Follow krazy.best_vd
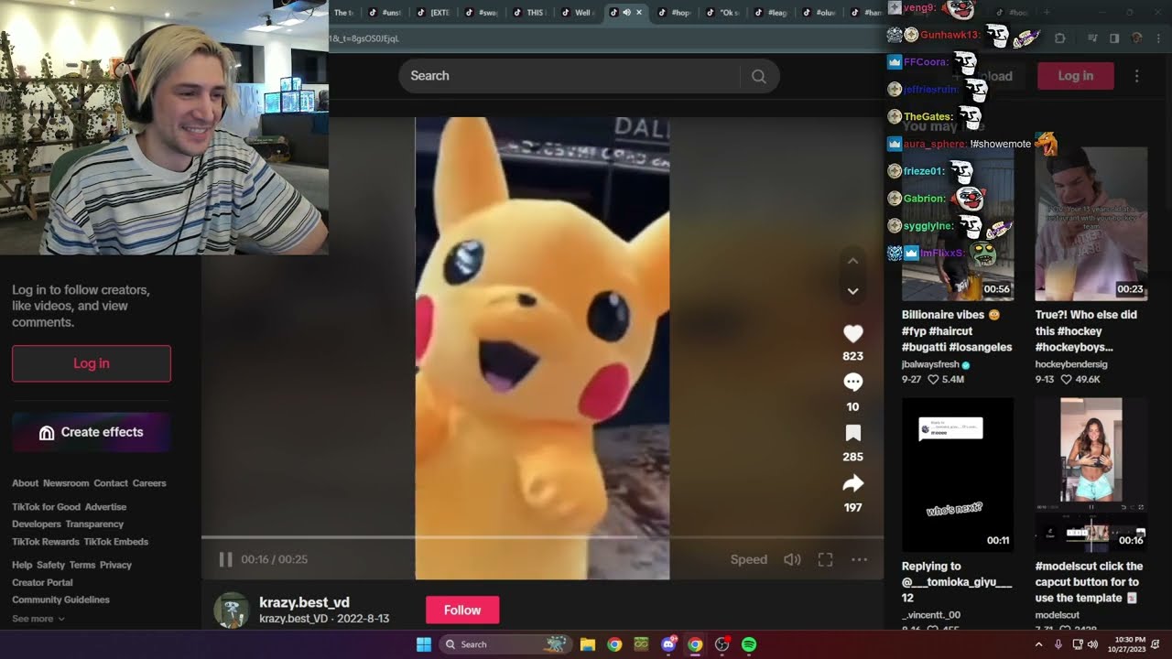Image resolution: width=1172 pixels, height=659 pixels. click(x=462, y=610)
